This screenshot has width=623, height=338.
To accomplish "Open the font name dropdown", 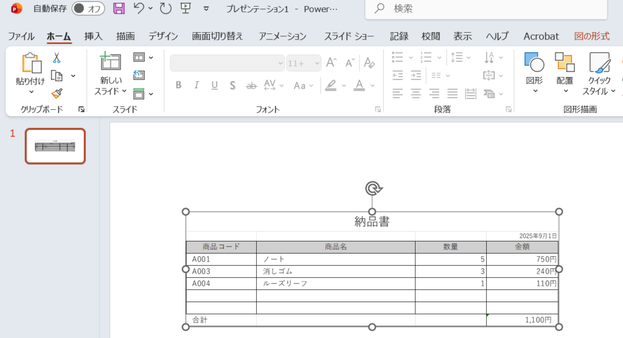I will point(280,63).
